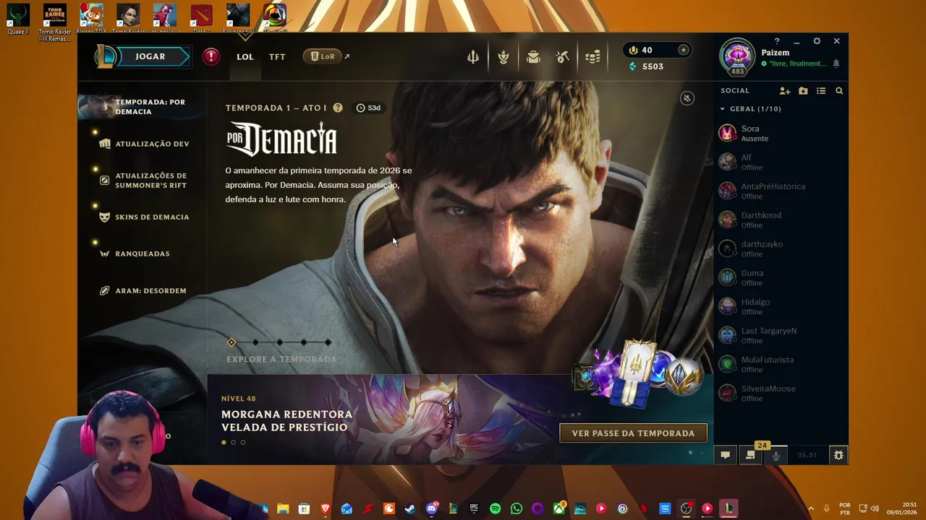The image size is (926, 520).
Task: Open missions panel with 24 badge
Action: click(x=751, y=454)
